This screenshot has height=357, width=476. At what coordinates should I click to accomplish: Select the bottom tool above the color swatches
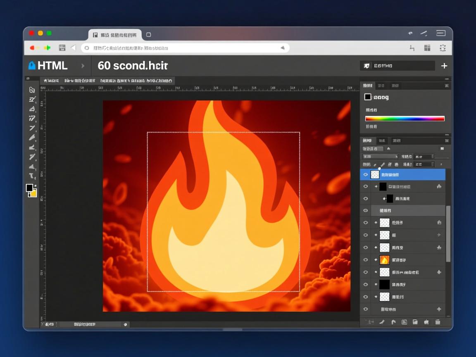[32, 176]
